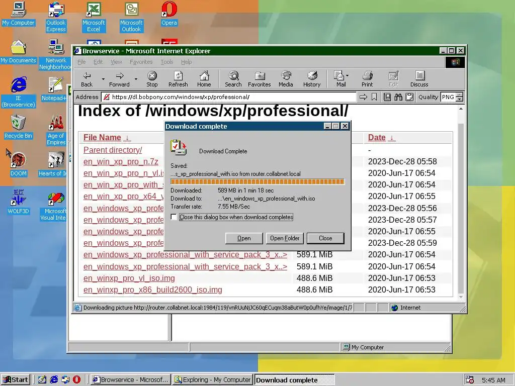
Task: Open the Back button history dropdown arrow
Action: tap(103, 79)
